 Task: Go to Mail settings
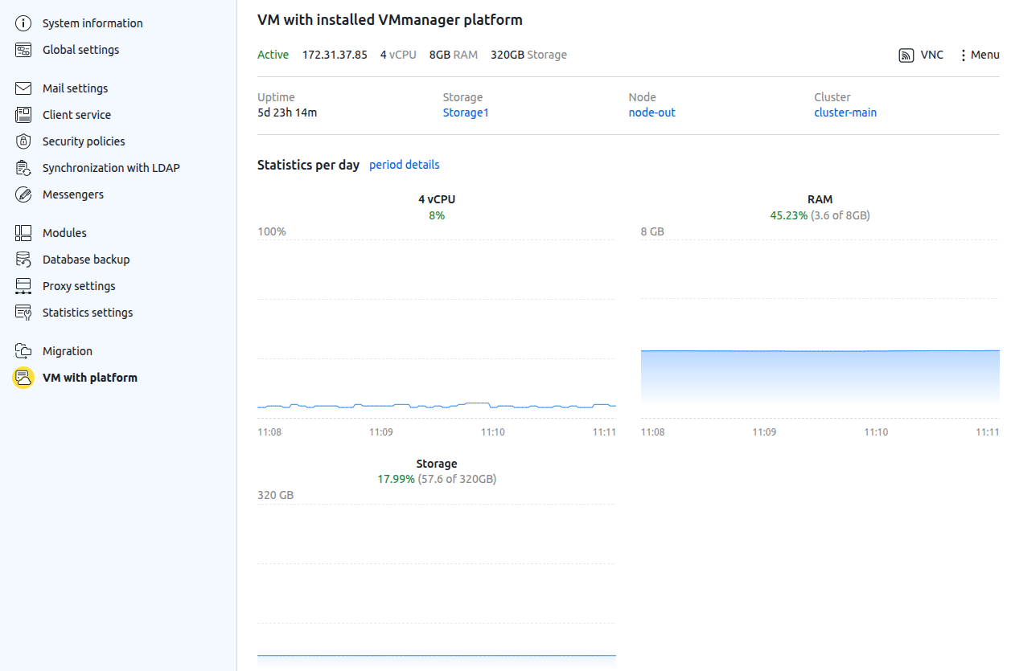(75, 88)
